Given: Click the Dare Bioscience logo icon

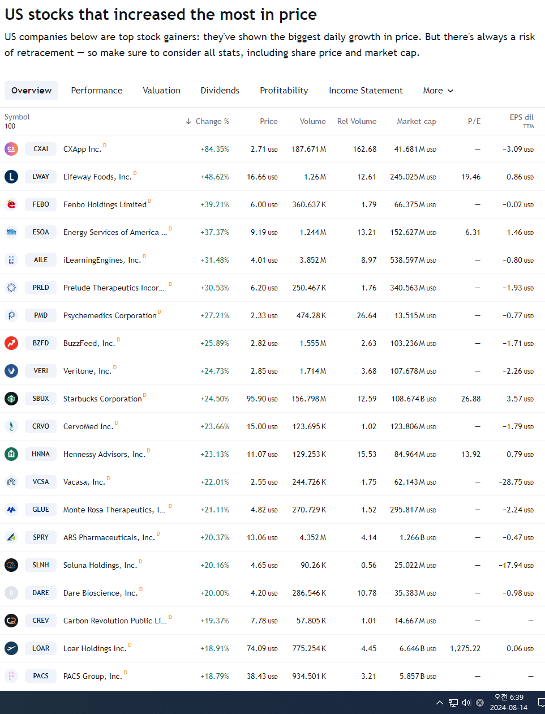Looking at the screenshot, I should click(x=11, y=593).
